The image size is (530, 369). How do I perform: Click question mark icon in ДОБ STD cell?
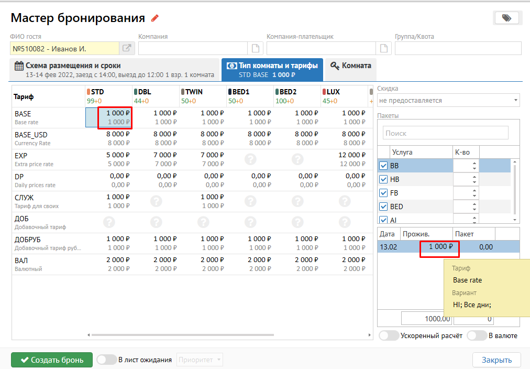pos(109,222)
